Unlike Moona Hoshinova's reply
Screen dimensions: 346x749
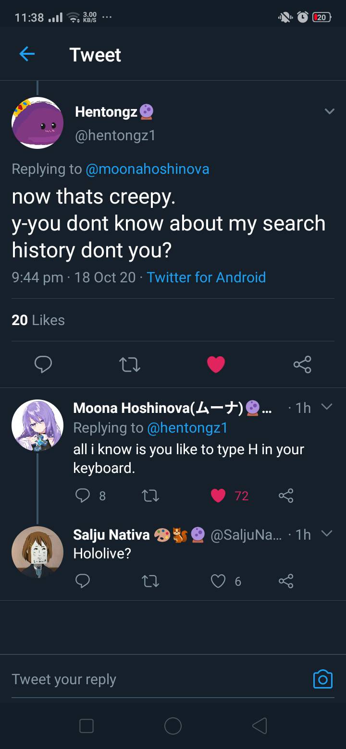[218, 495]
